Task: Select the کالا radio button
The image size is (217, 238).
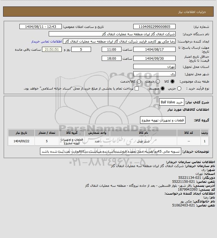Action: tap(172, 81)
